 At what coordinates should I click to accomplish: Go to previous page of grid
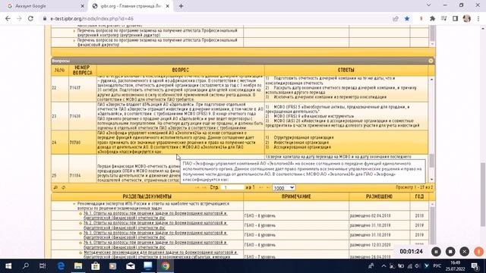(204, 187)
